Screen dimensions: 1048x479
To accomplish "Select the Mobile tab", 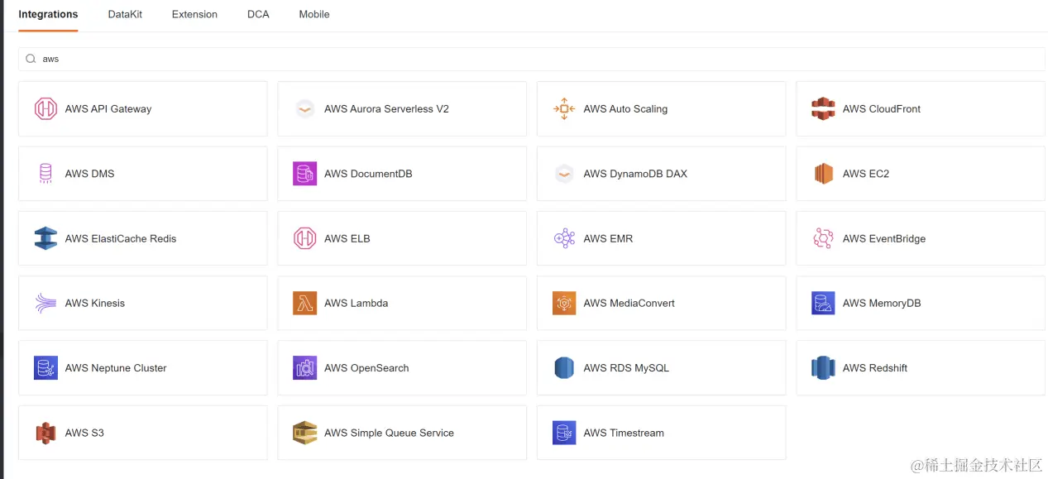I will 314,14.
